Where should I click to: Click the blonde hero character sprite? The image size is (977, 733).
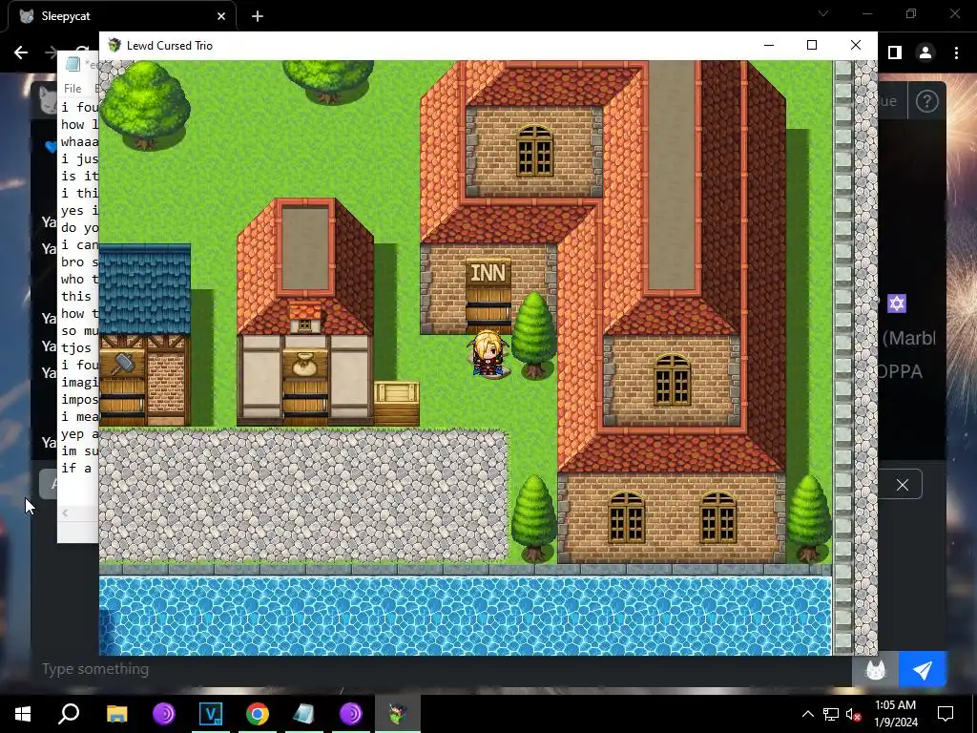(488, 353)
